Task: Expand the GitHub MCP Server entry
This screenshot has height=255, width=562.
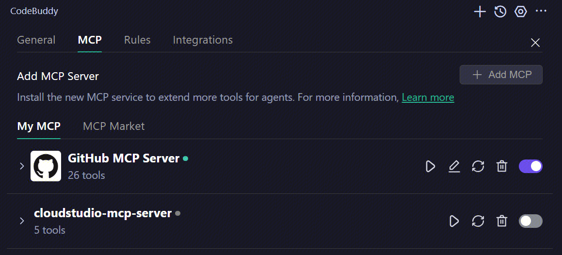Action: coord(22,166)
